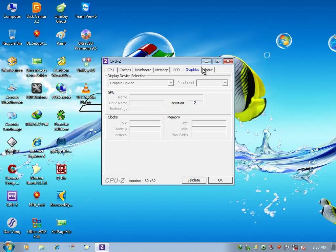This screenshot has height=252, width=336.
Task: Select the Acronis TrueImage icon
Action: 12,120
